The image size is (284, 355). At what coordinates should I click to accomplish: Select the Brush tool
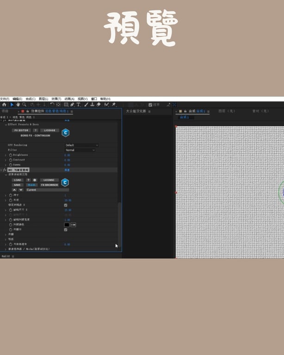point(86,104)
